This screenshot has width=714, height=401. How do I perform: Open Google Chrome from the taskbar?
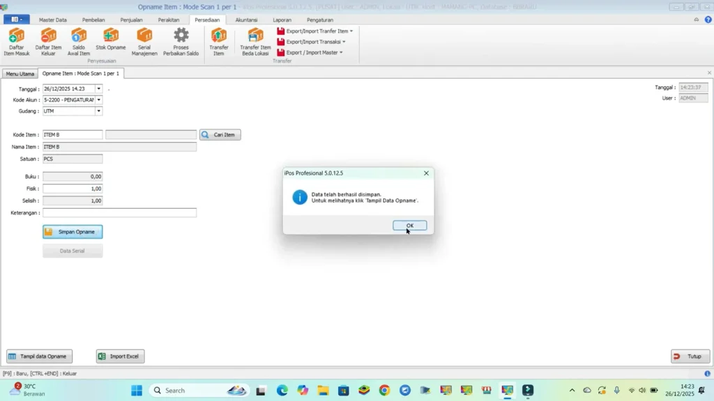pyautogui.click(x=384, y=390)
